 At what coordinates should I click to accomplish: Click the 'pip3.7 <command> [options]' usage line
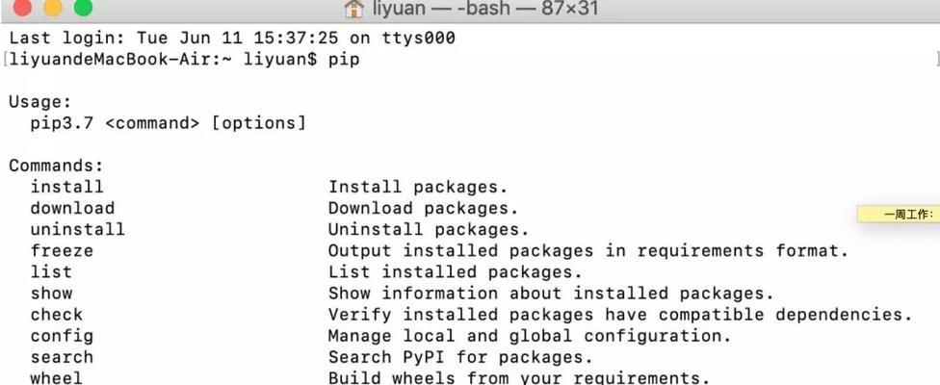pos(168,123)
